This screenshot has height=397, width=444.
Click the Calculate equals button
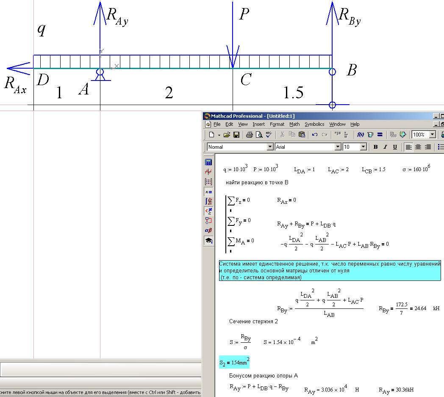[380, 135]
